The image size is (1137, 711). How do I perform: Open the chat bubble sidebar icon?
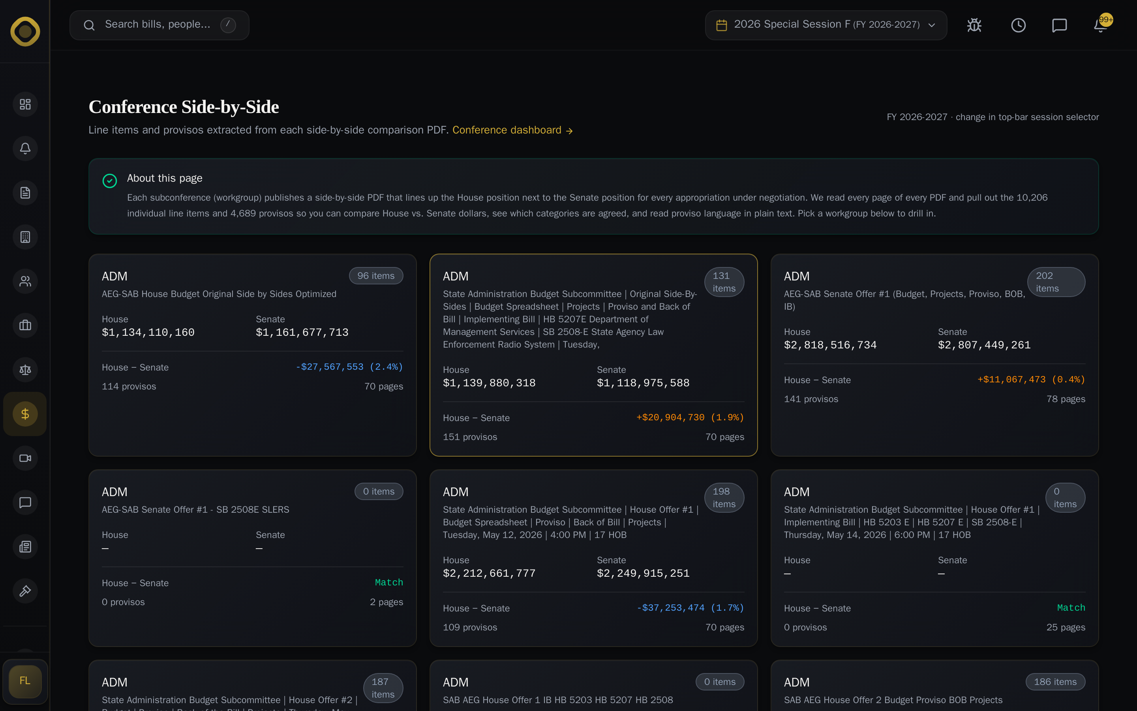(25, 502)
